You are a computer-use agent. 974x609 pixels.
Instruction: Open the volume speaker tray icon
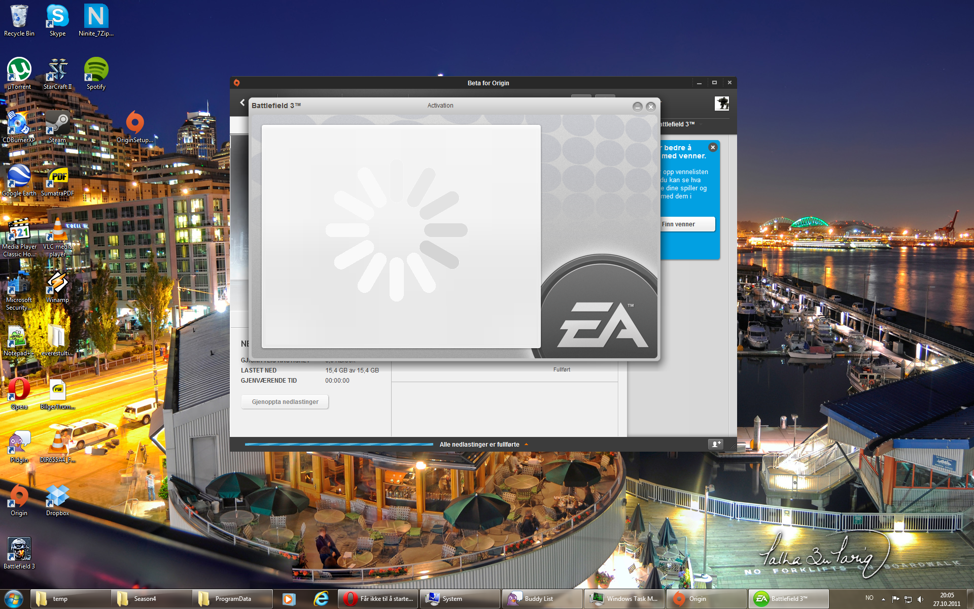pyautogui.click(x=921, y=599)
